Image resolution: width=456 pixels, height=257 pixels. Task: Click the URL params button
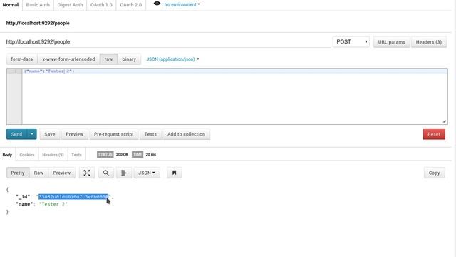click(x=391, y=42)
